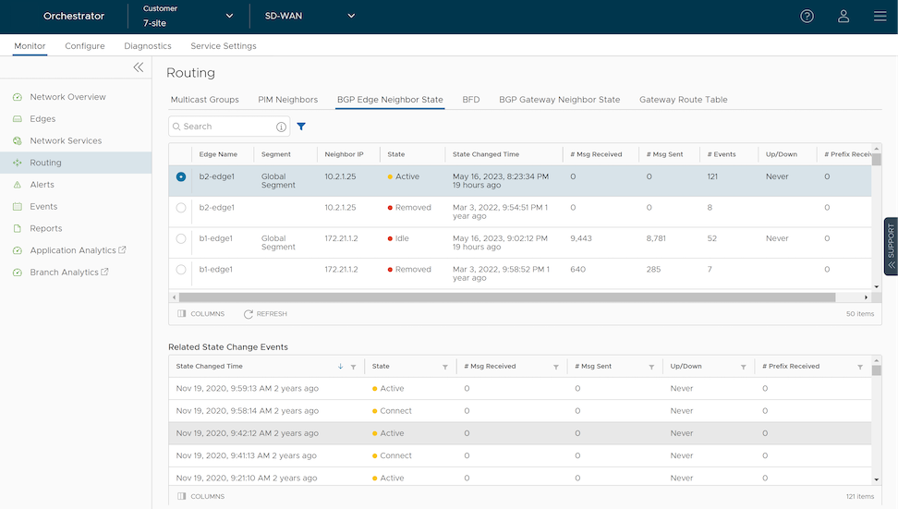Switch to the BGP Gateway Neighbor State tab
This screenshot has height=509, width=898.
pyautogui.click(x=559, y=100)
